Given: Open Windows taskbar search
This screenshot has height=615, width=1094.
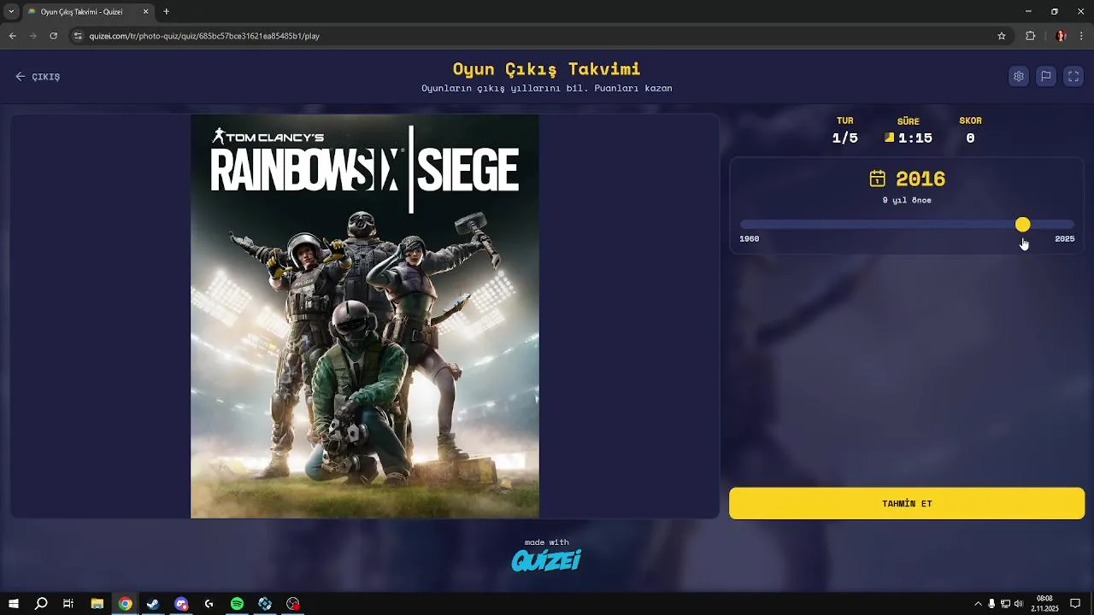Looking at the screenshot, I should [x=41, y=604].
